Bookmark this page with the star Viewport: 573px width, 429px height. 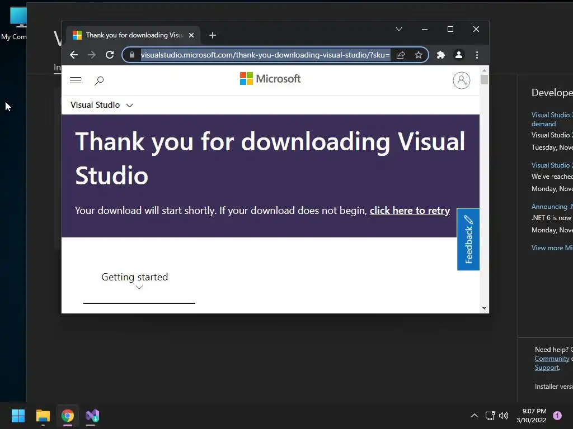419,55
